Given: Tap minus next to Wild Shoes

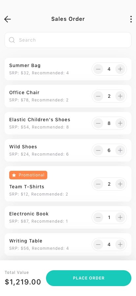Looking at the screenshot, I should coord(98,150).
